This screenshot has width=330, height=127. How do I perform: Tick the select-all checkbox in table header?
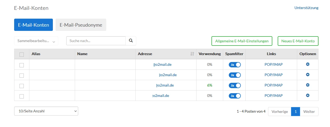click(x=22, y=54)
